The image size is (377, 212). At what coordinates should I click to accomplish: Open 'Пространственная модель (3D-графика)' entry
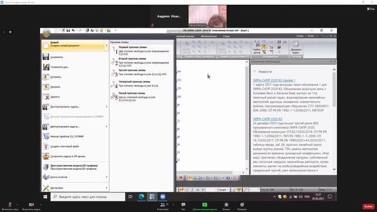click(75, 167)
